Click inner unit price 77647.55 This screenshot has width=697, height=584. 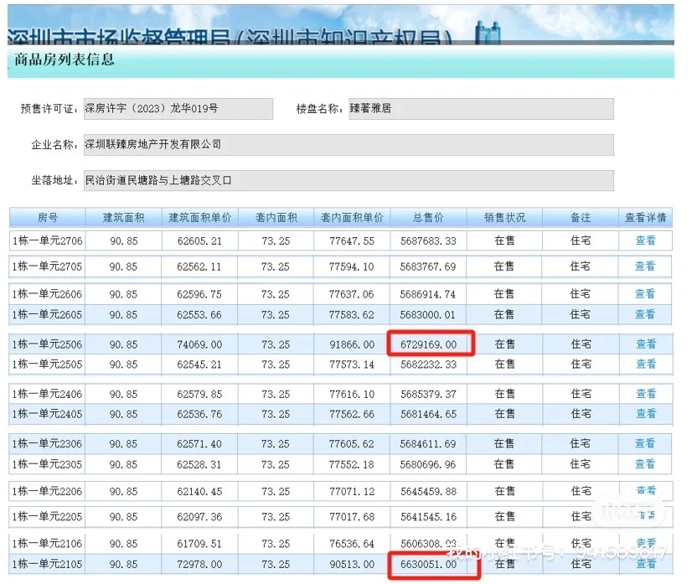pos(352,240)
